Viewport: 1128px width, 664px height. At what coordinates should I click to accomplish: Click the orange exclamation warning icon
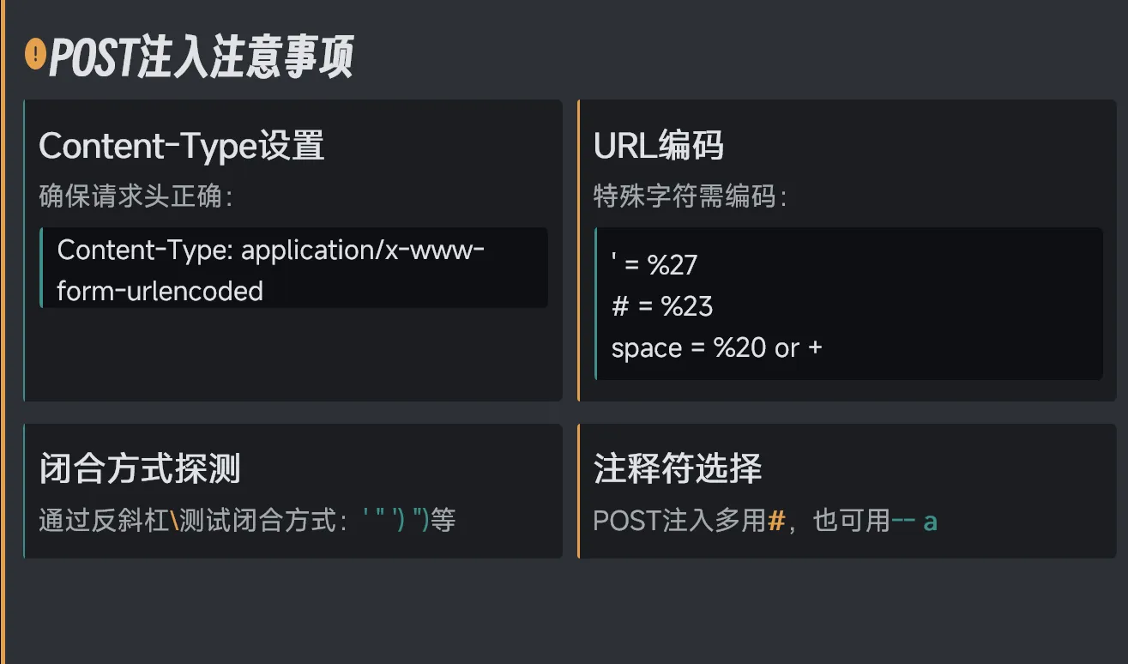[x=35, y=54]
